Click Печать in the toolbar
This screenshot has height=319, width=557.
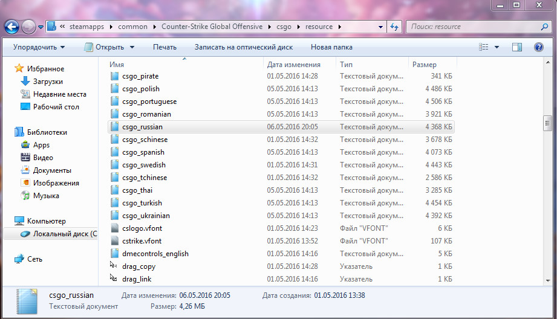click(x=164, y=47)
